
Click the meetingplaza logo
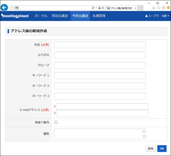click(15, 16)
